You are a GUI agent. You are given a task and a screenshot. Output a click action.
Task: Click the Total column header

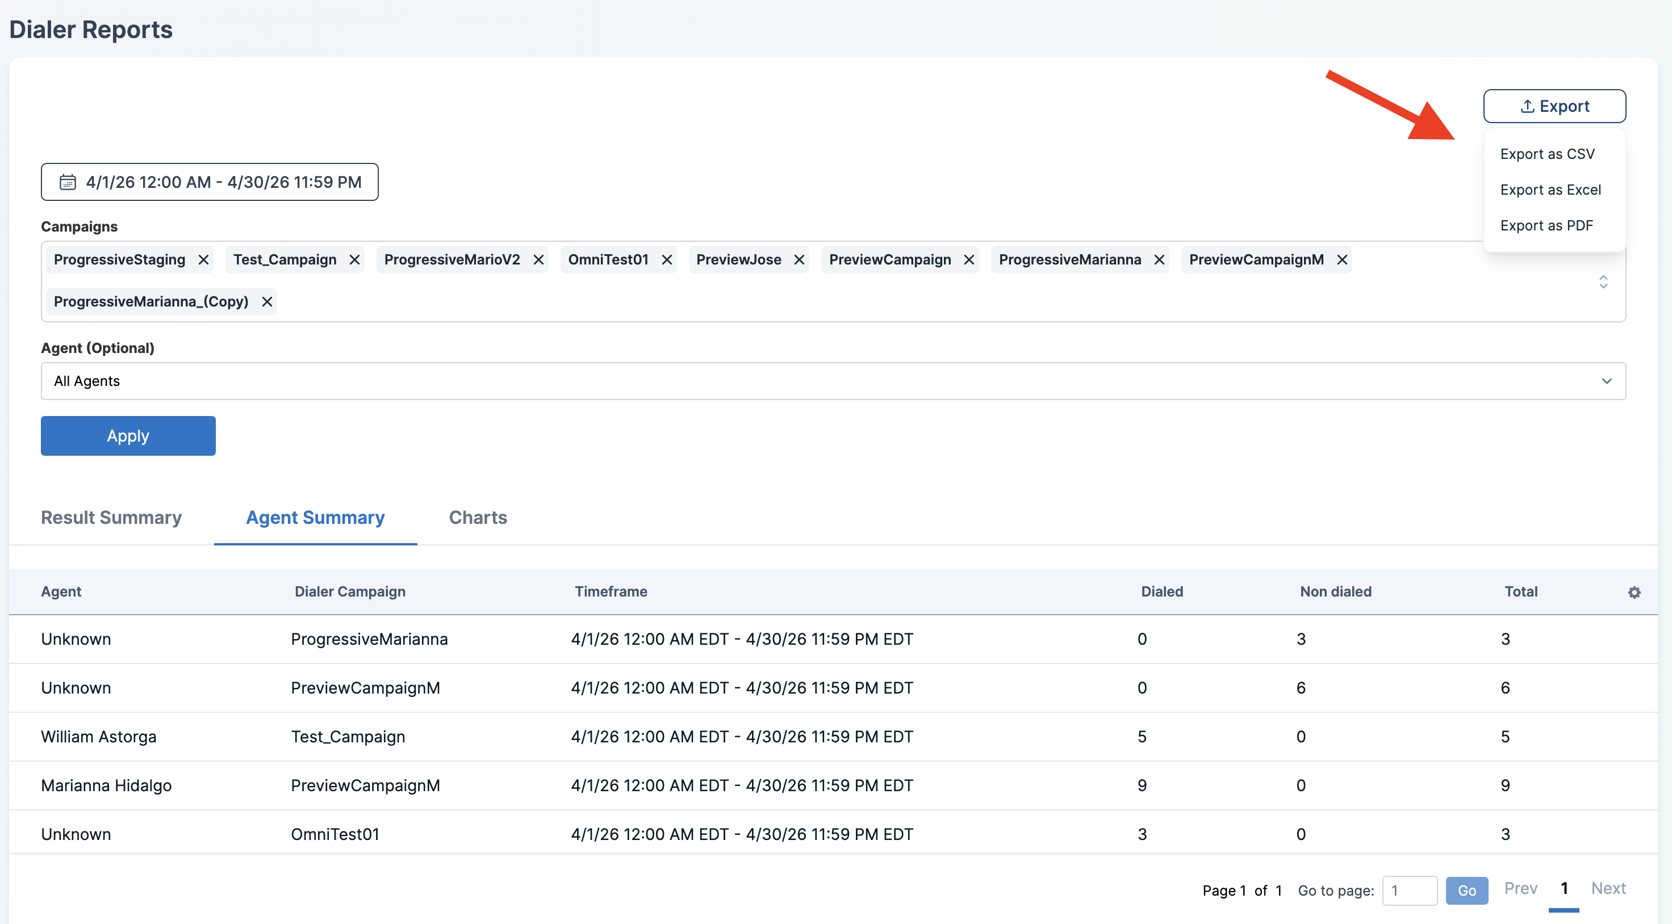(1521, 592)
